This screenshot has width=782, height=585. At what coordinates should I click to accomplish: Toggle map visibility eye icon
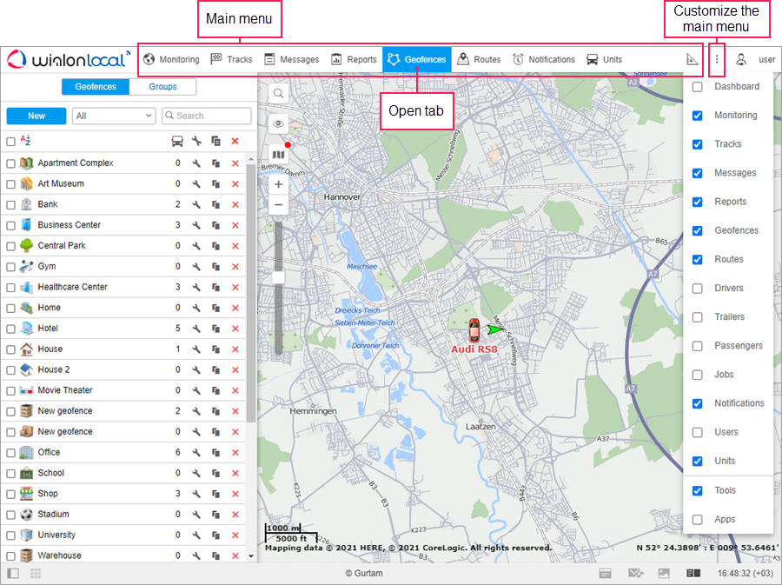coord(279,123)
